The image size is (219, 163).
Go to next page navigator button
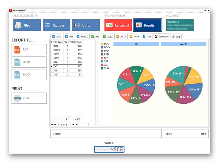click(73, 124)
